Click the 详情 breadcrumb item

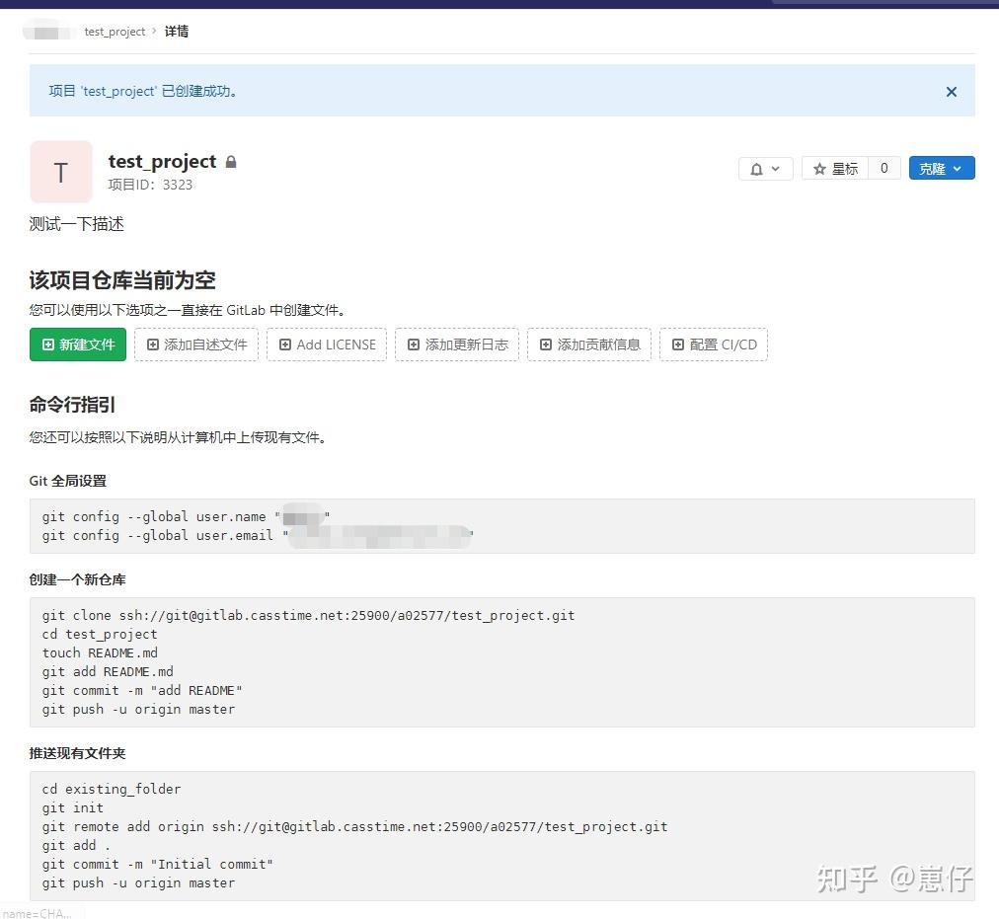pyautogui.click(x=176, y=31)
